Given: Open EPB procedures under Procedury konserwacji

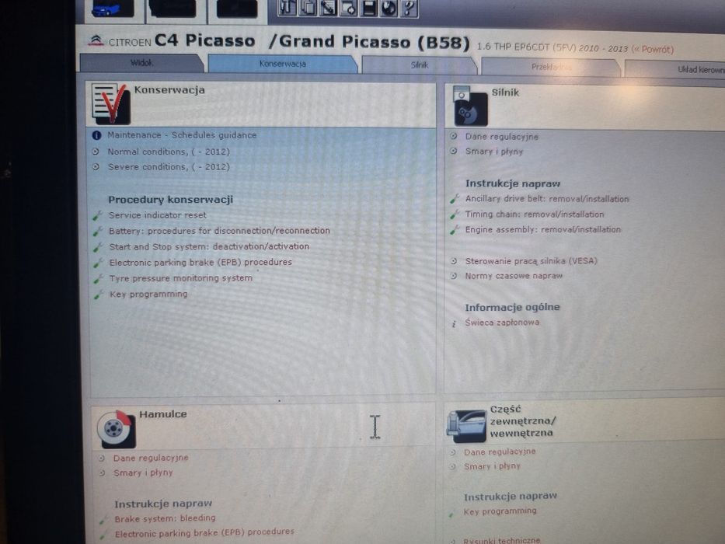Looking at the screenshot, I should 200,263.
